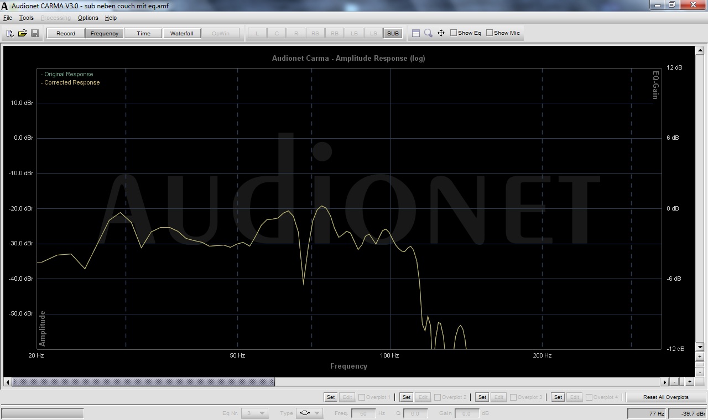Open the Tools menu
This screenshot has height=420, width=708.
coord(26,18)
